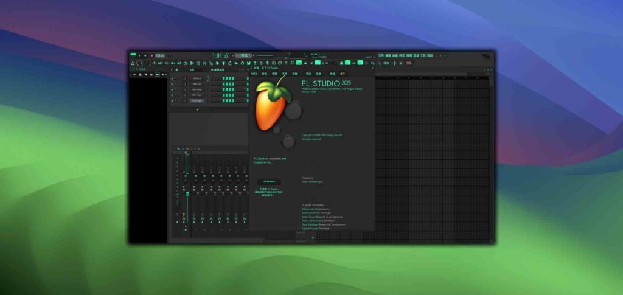
Task: Click the unlock button under registered-to text
Action: (269, 181)
